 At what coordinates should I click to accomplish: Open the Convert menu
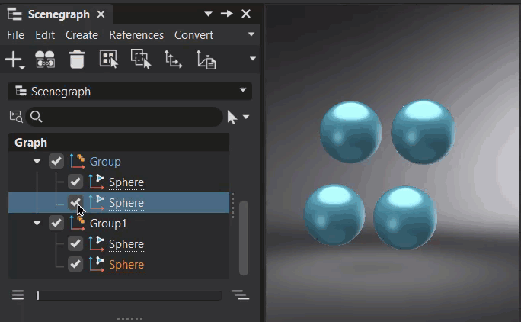(x=193, y=35)
